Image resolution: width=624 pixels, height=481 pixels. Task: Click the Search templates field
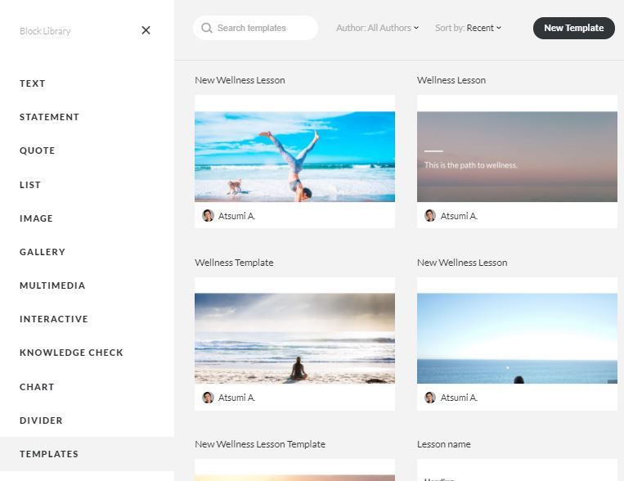[255, 28]
